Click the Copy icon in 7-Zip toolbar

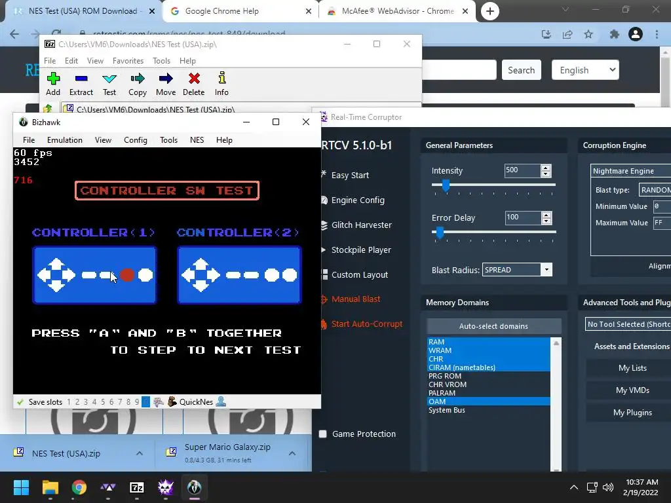[138, 79]
